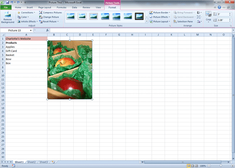Click the Save icon in quick access toolbar

7,2
